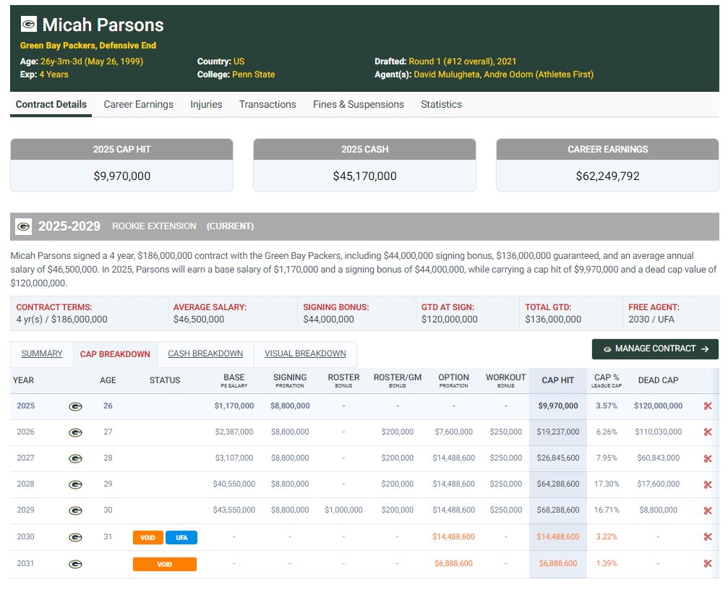Click the 2029 cap hit $68,288,600

(x=558, y=510)
